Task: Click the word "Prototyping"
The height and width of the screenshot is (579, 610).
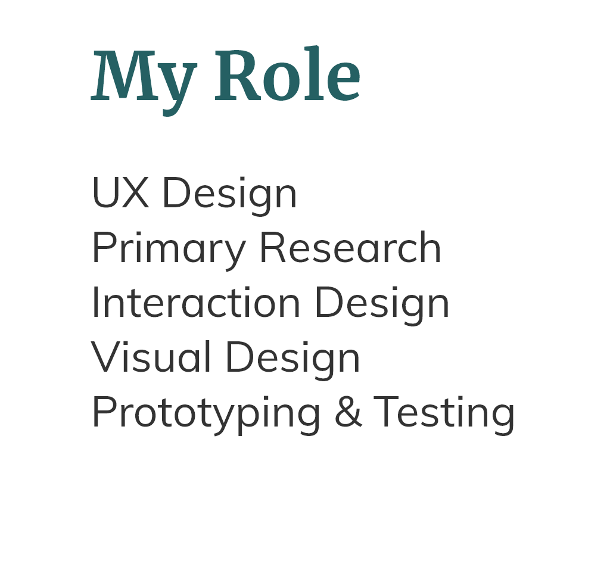Action: click(206, 415)
